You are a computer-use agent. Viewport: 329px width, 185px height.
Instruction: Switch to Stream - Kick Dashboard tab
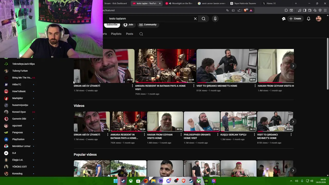(x=116, y=3)
